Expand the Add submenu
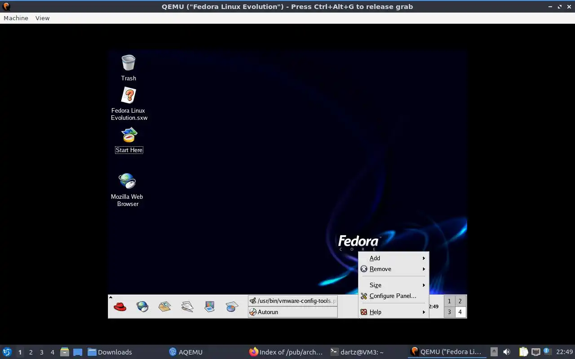Image resolution: width=575 pixels, height=359 pixels. (x=394, y=258)
